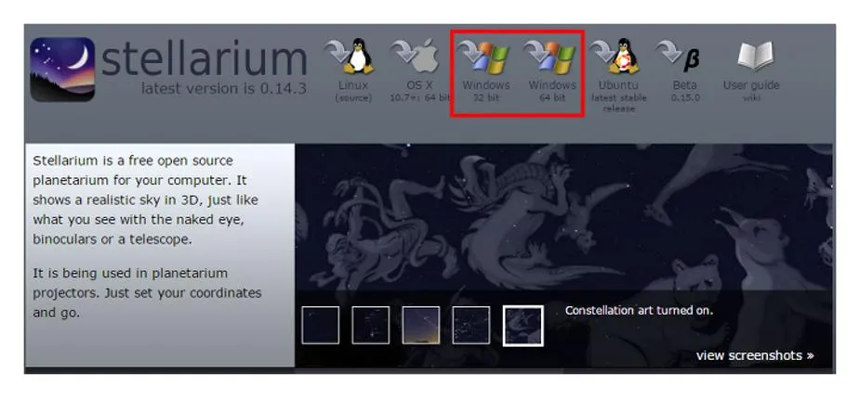Click the 'Constellation art turned on.' caption

639,311
